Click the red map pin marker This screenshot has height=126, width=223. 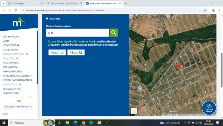pyautogui.click(x=179, y=67)
